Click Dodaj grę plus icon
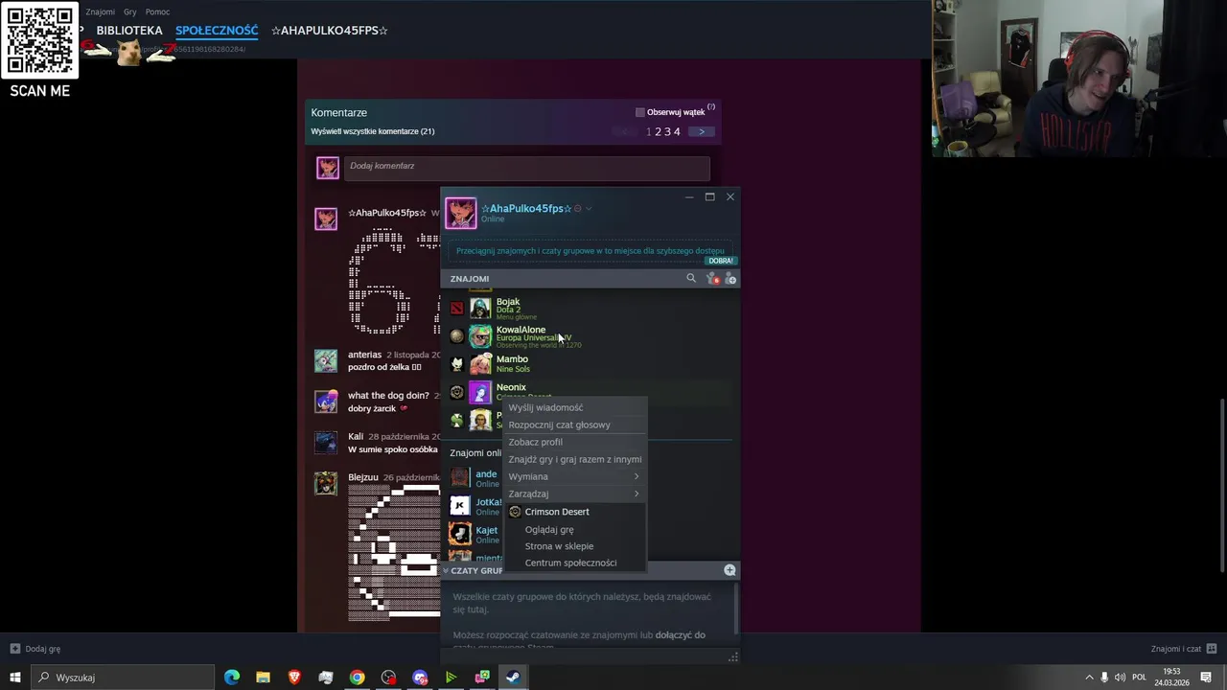This screenshot has width=1227, height=690. pos(14,649)
